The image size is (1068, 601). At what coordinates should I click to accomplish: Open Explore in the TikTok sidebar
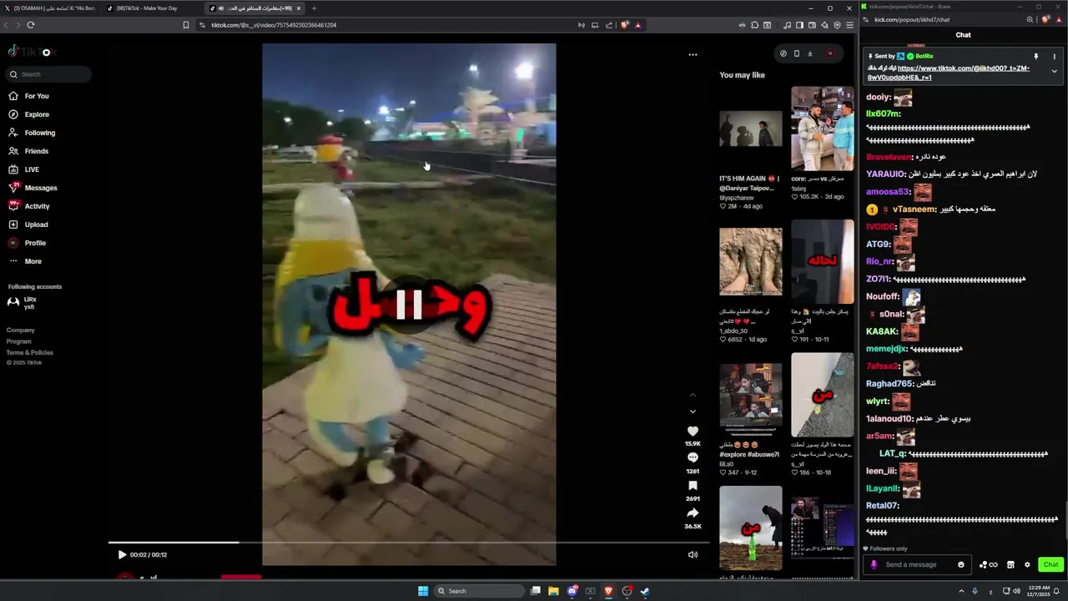[x=37, y=114]
